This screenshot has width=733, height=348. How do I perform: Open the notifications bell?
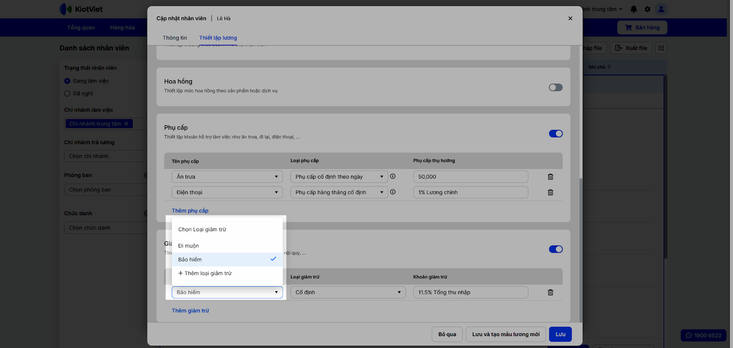pyautogui.click(x=634, y=9)
